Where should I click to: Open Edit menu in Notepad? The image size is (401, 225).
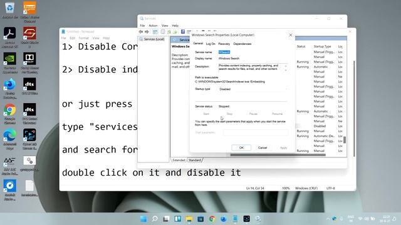(x=73, y=38)
